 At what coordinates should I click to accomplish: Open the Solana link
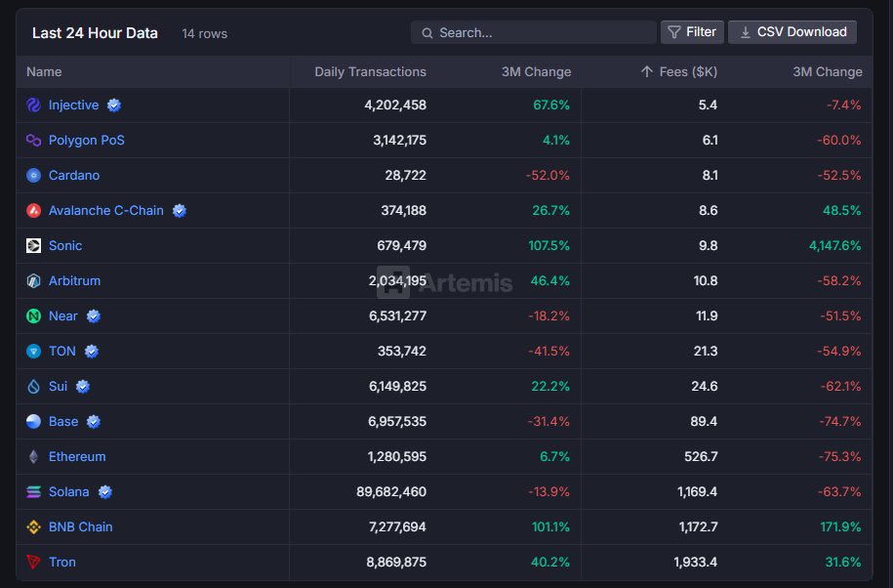(x=69, y=492)
